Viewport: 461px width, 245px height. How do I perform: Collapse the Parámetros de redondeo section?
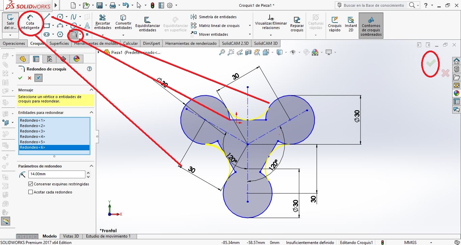coord(91,166)
